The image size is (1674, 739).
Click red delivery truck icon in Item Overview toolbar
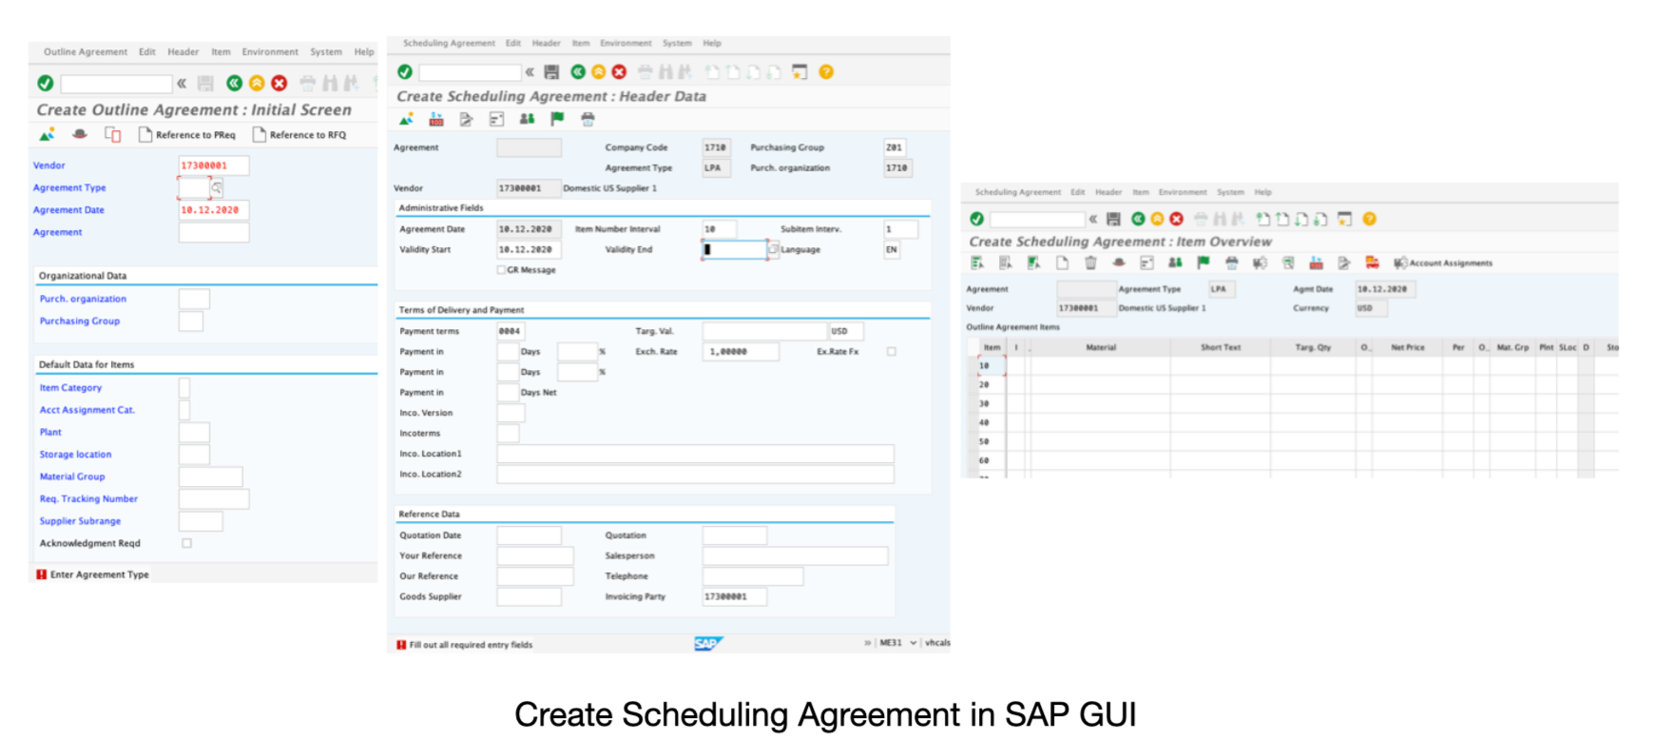pos(1372,263)
